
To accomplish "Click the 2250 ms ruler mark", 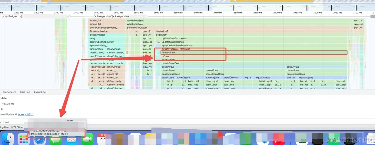I will pos(18,13).
